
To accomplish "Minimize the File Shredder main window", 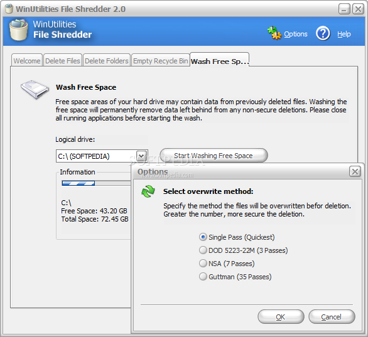I will click(x=344, y=9).
